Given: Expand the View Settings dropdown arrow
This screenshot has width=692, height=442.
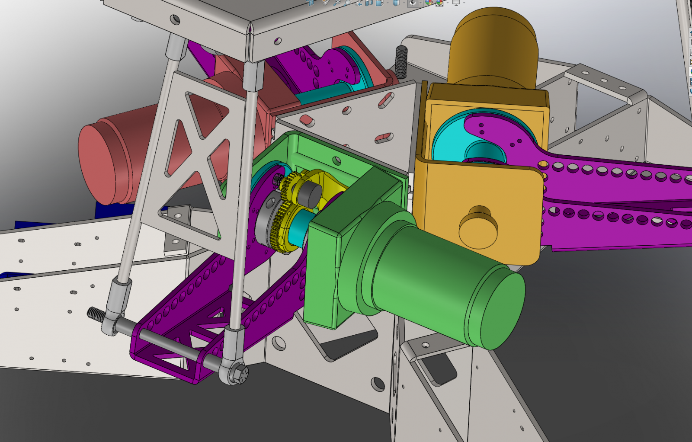Looking at the screenshot, I should tap(464, 2).
